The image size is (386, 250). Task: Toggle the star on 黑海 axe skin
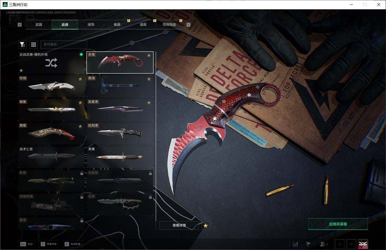click(x=149, y=79)
